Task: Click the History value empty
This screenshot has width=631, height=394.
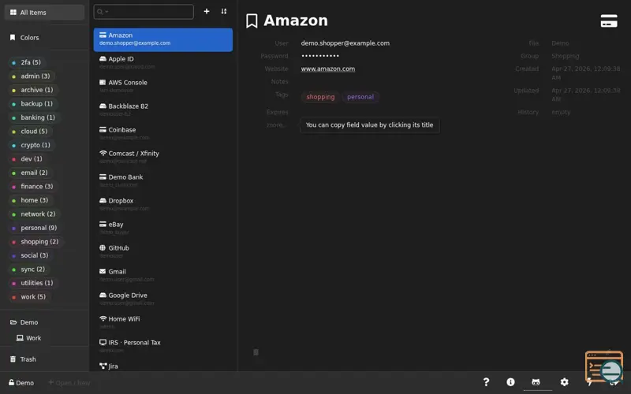Action: tap(561, 112)
